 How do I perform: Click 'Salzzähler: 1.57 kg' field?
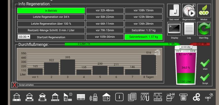click(x=144, y=30)
